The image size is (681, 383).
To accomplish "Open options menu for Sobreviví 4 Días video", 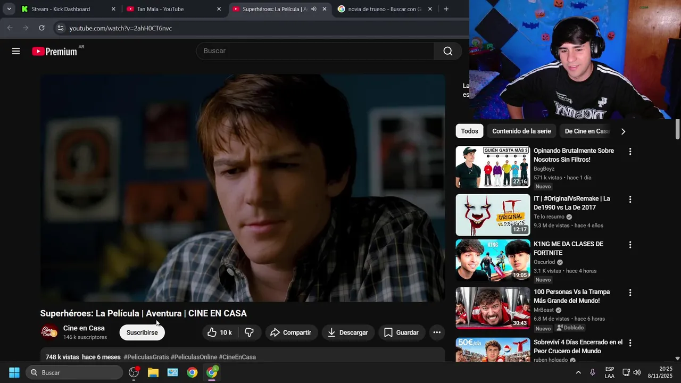I will click(x=630, y=343).
